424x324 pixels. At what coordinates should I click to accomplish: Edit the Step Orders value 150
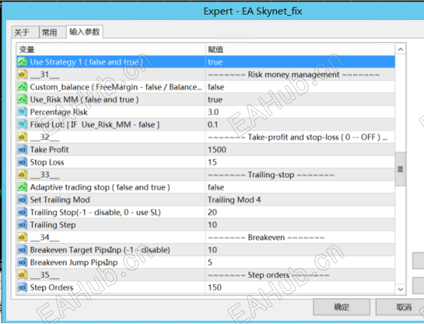(300, 287)
